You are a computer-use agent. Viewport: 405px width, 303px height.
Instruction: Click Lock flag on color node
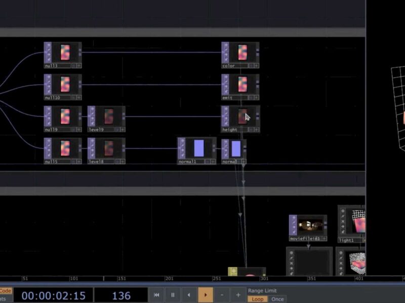coord(226,60)
